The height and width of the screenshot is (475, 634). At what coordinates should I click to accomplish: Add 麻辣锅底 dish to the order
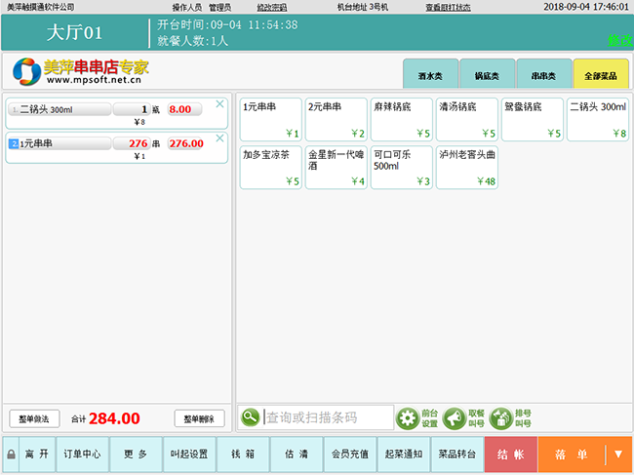pyautogui.click(x=401, y=119)
